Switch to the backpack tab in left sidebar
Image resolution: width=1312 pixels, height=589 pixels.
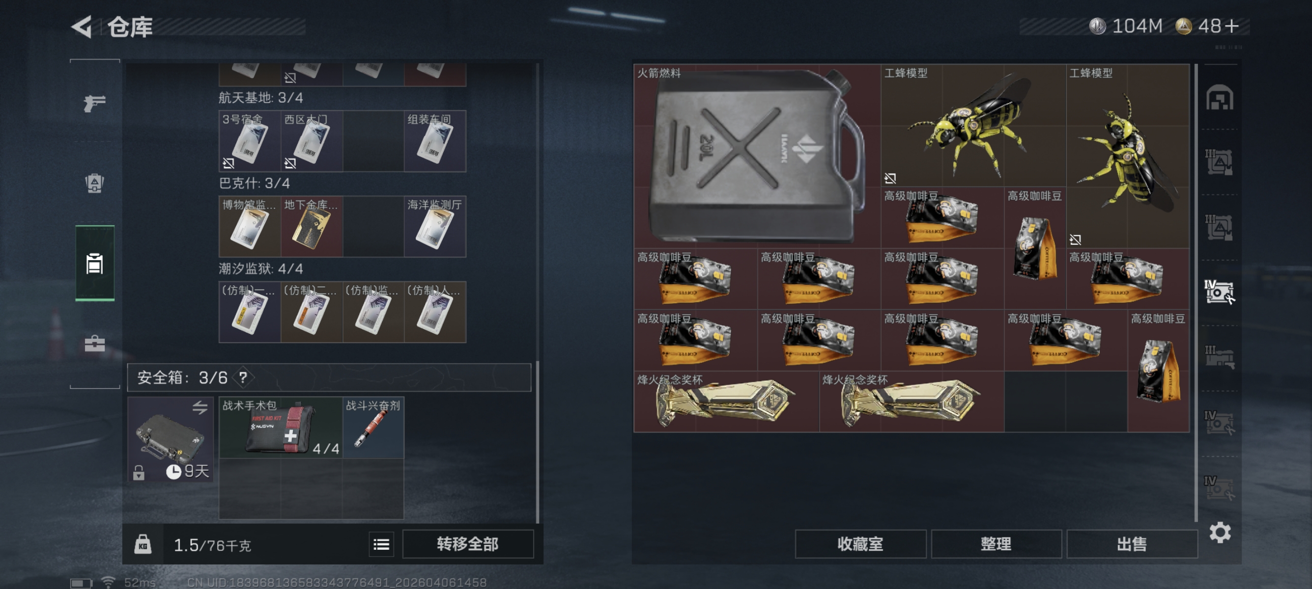95,183
